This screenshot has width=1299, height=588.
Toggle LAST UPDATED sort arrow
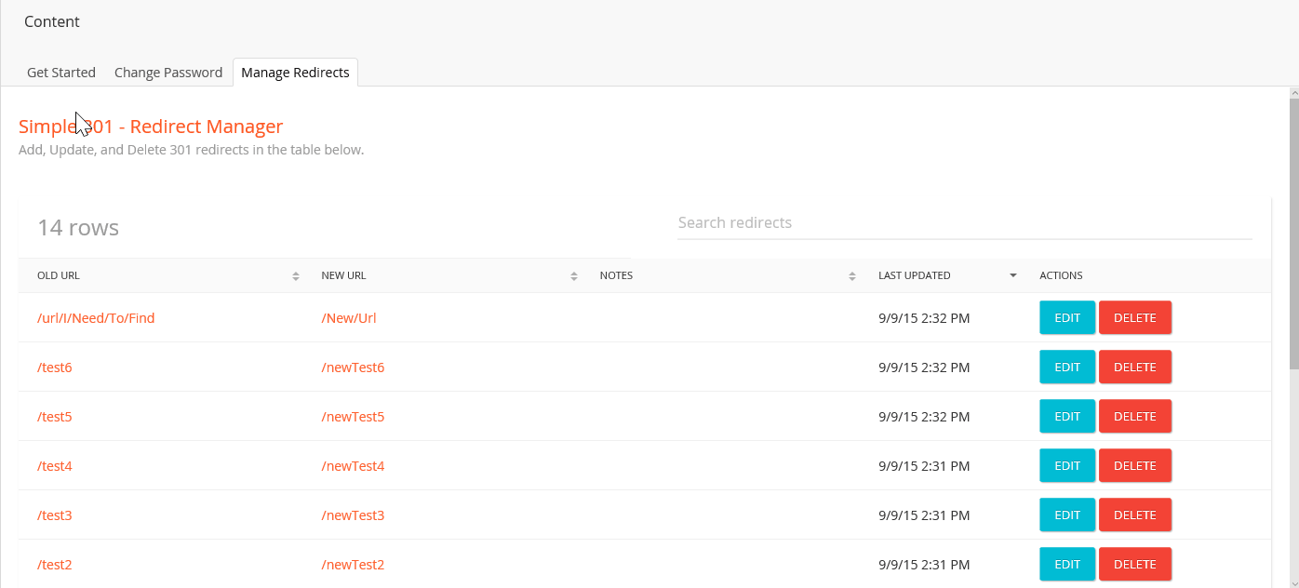tap(1012, 276)
